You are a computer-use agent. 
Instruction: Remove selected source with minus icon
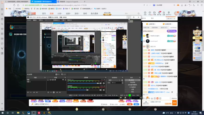51,92
